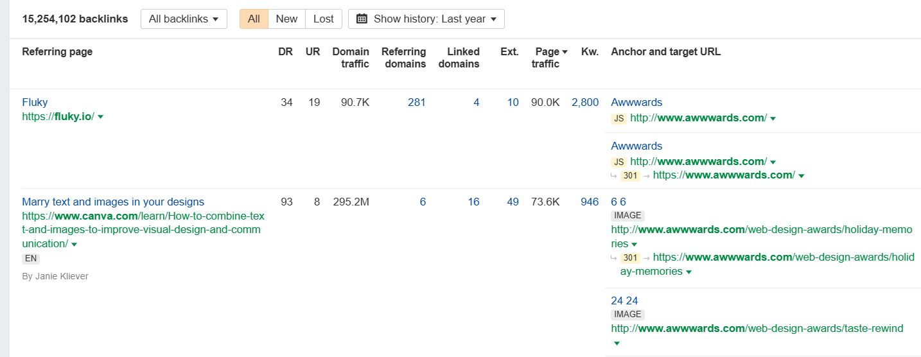Open the All backlinks dropdown
921x357 pixels.
(x=184, y=19)
